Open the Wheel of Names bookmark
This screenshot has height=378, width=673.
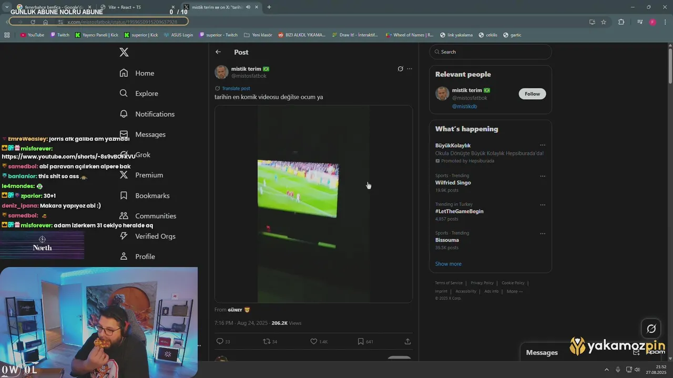[410, 35]
